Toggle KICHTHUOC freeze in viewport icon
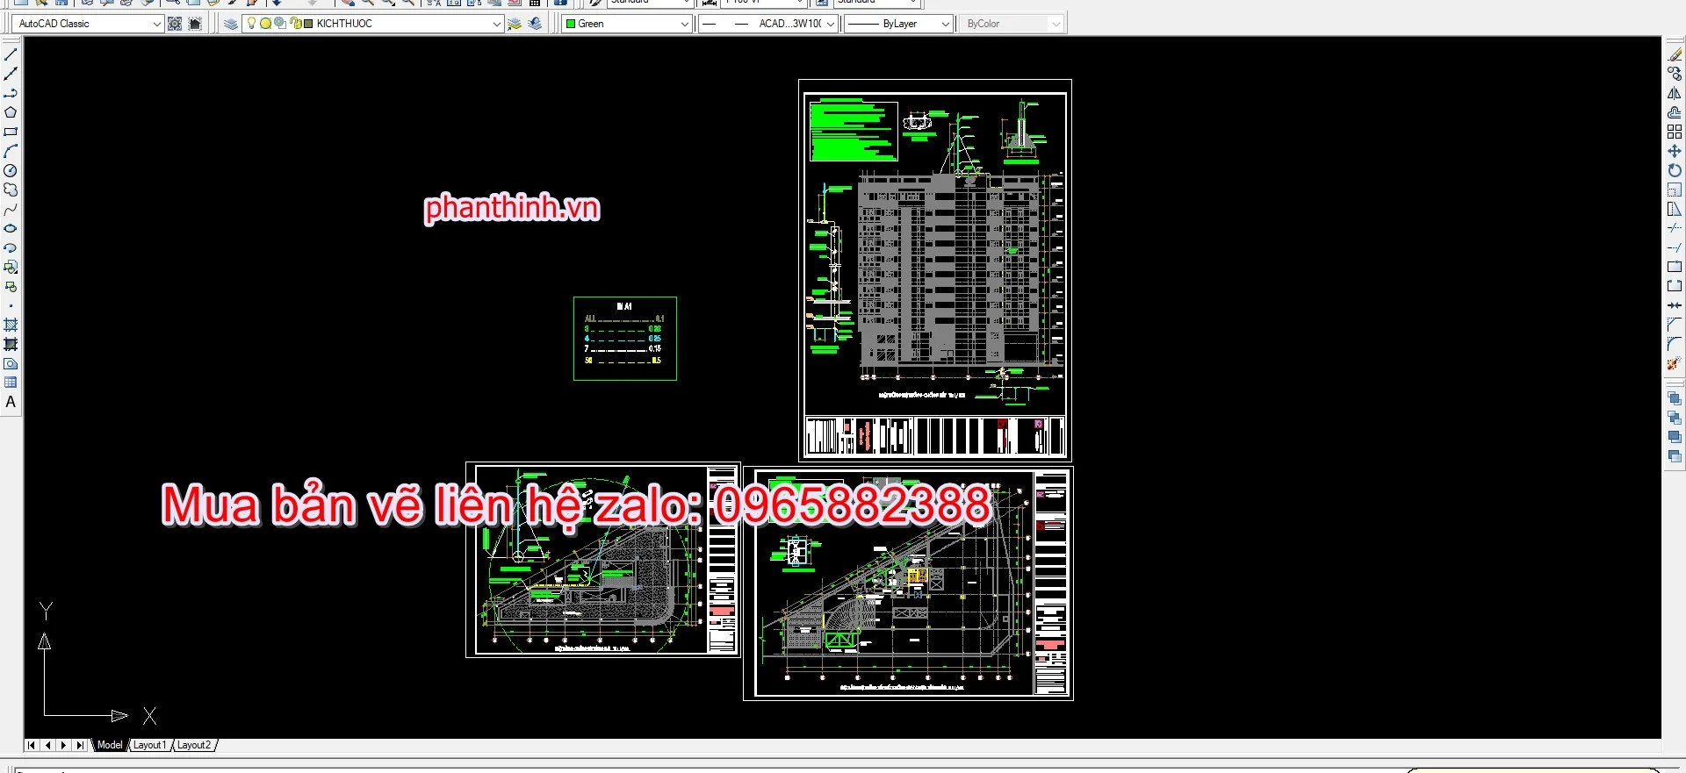Viewport: 1686px width, 773px height. 279,24
